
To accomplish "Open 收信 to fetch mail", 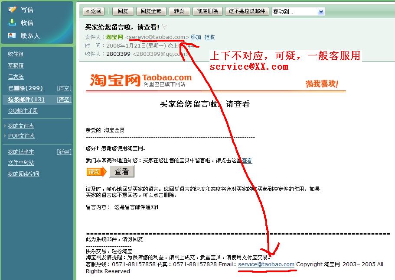I will pyautogui.click(x=27, y=23).
